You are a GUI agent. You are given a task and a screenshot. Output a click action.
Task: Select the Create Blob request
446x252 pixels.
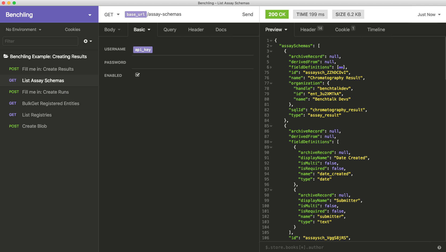34,126
